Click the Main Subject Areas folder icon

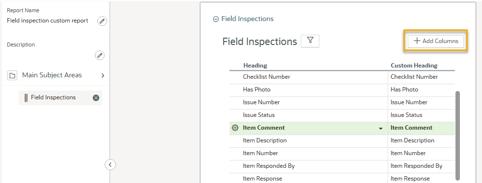pyautogui.click(x=12, y=75)
